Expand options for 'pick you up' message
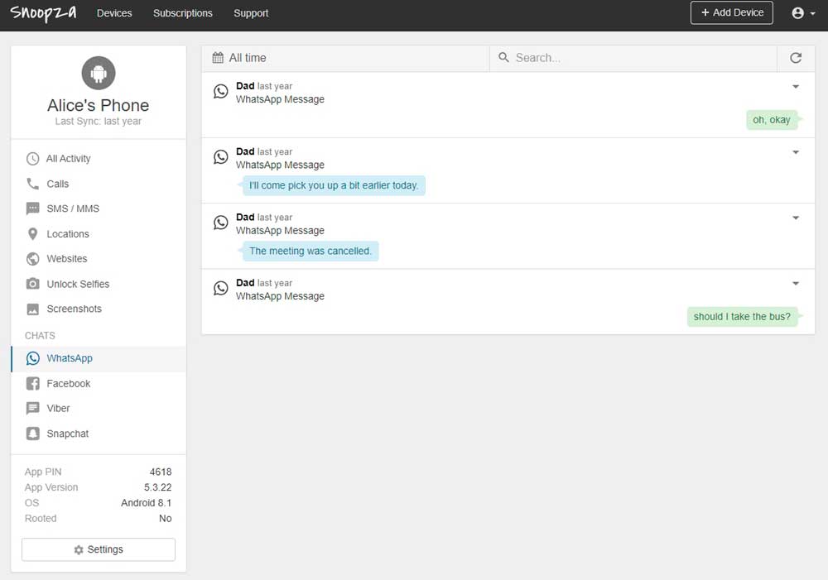Image resolution: width=828 pixels, height=580 pixels. click(795, 152)
